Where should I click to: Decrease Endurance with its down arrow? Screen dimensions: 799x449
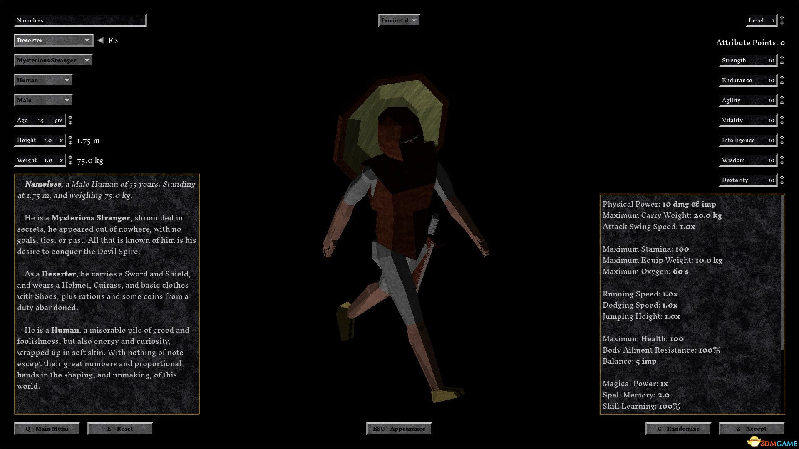782,83
